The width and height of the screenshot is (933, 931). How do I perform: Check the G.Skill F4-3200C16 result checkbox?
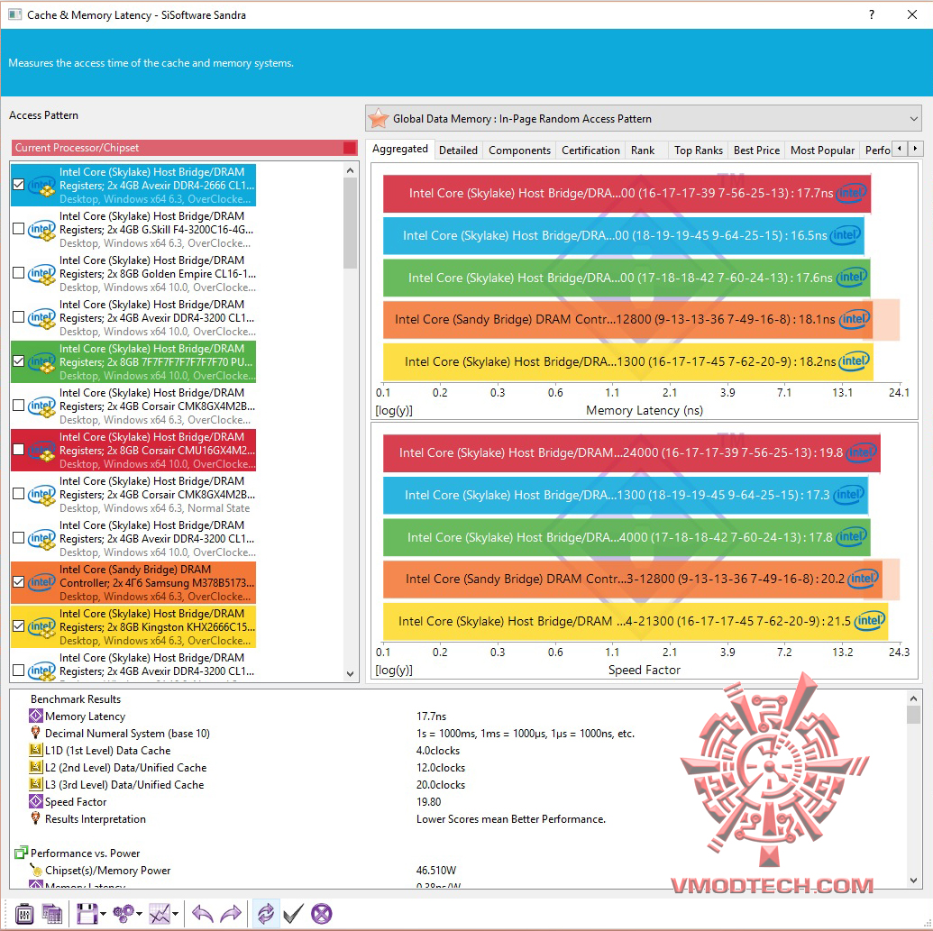click(x=18, y=228)
